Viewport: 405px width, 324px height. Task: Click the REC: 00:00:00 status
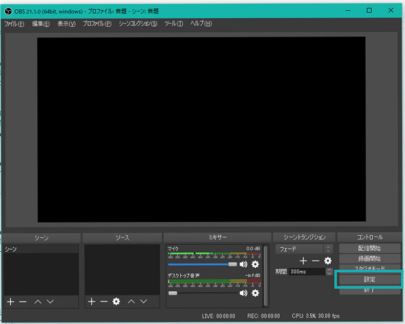point(264,316)
